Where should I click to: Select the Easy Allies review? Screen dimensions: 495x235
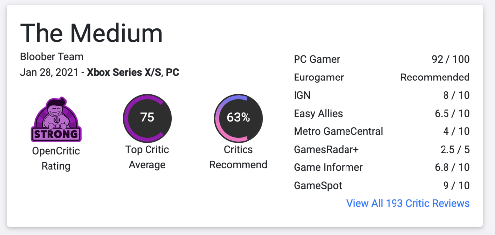pos(318,114)
